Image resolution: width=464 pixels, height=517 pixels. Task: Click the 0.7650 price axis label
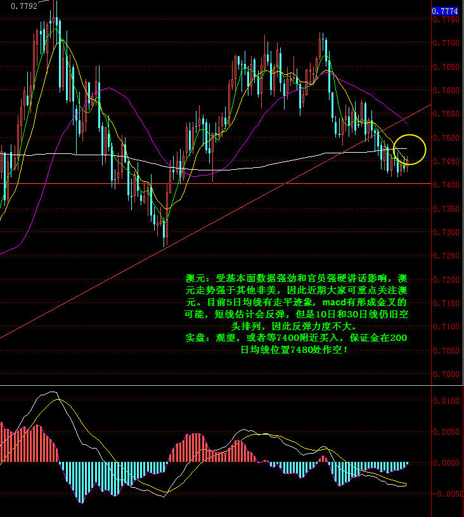[446, 67]
